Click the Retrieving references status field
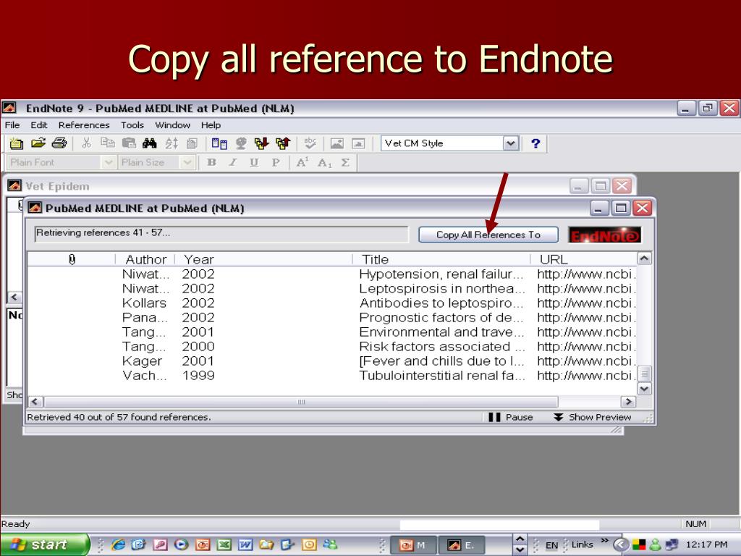The image size is (741, 556). [x=221, y=234]
